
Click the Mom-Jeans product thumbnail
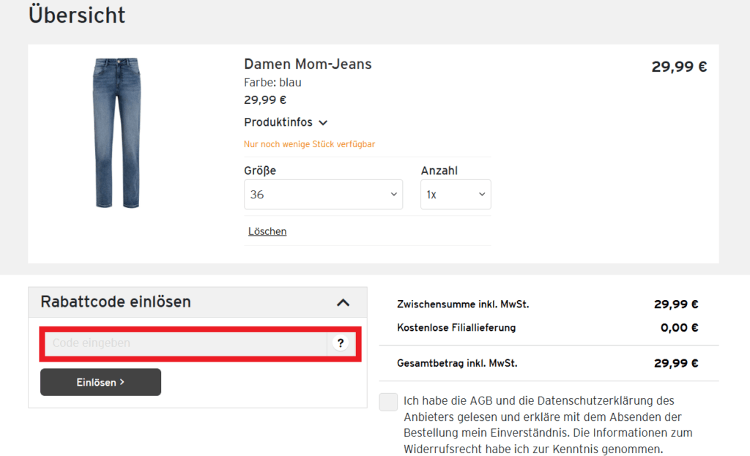tap(116, 133)
